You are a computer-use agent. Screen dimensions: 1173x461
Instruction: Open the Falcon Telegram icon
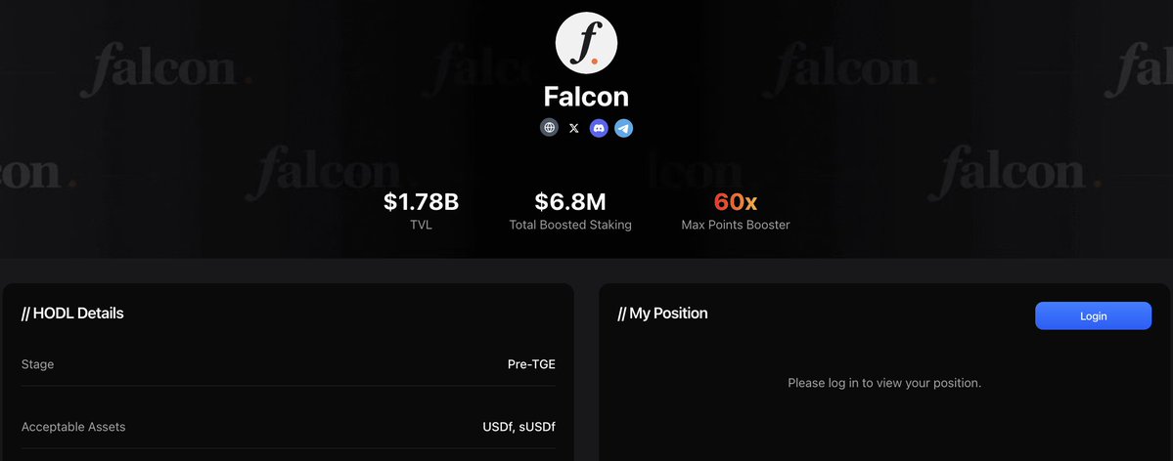coord(624,128)
